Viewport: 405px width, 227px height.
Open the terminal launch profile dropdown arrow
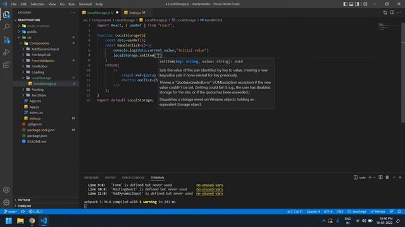[x=374, y=177]
